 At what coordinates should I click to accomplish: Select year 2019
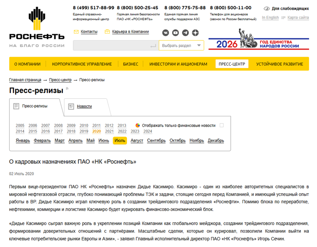84,131
